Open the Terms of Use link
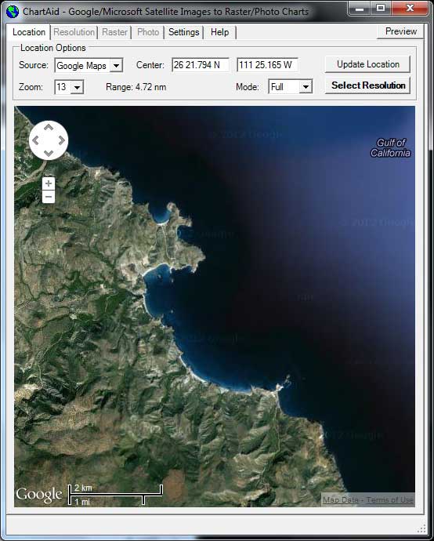Screen dimensions: 434x541 pos(390,500)
